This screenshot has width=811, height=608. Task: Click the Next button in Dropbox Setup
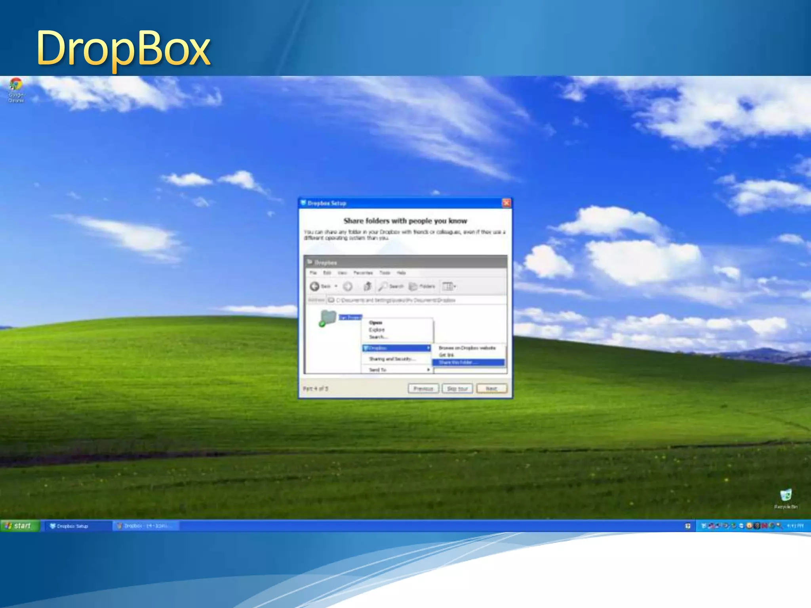pos(491,388)
